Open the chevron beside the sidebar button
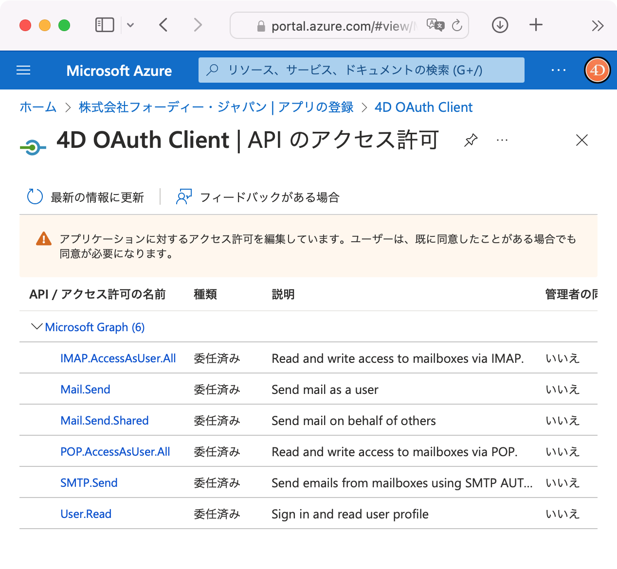This screenshot has height=569, width=617. pos(130,25)
